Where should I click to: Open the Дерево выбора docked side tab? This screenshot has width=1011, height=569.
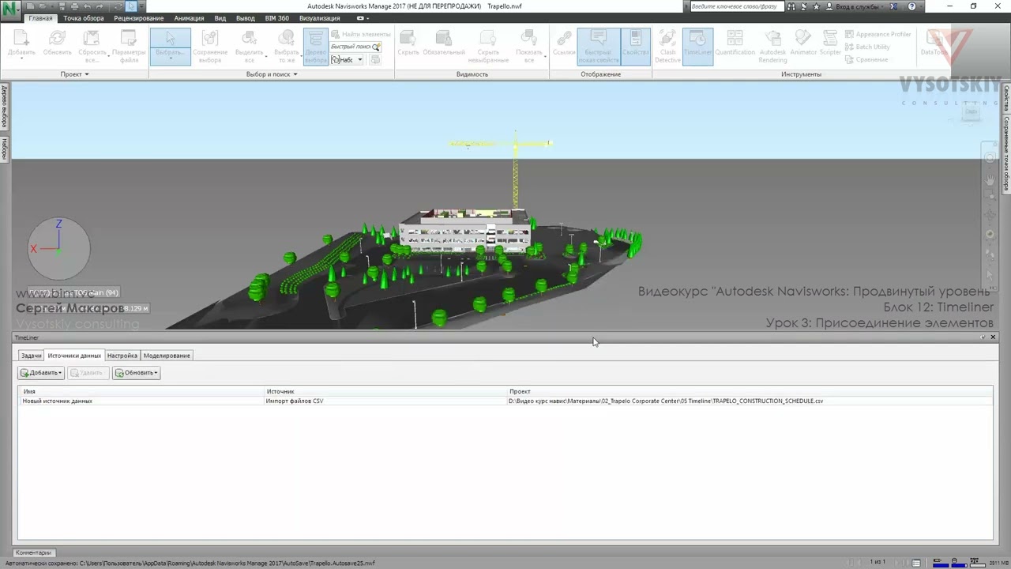(x=4, y=107)
